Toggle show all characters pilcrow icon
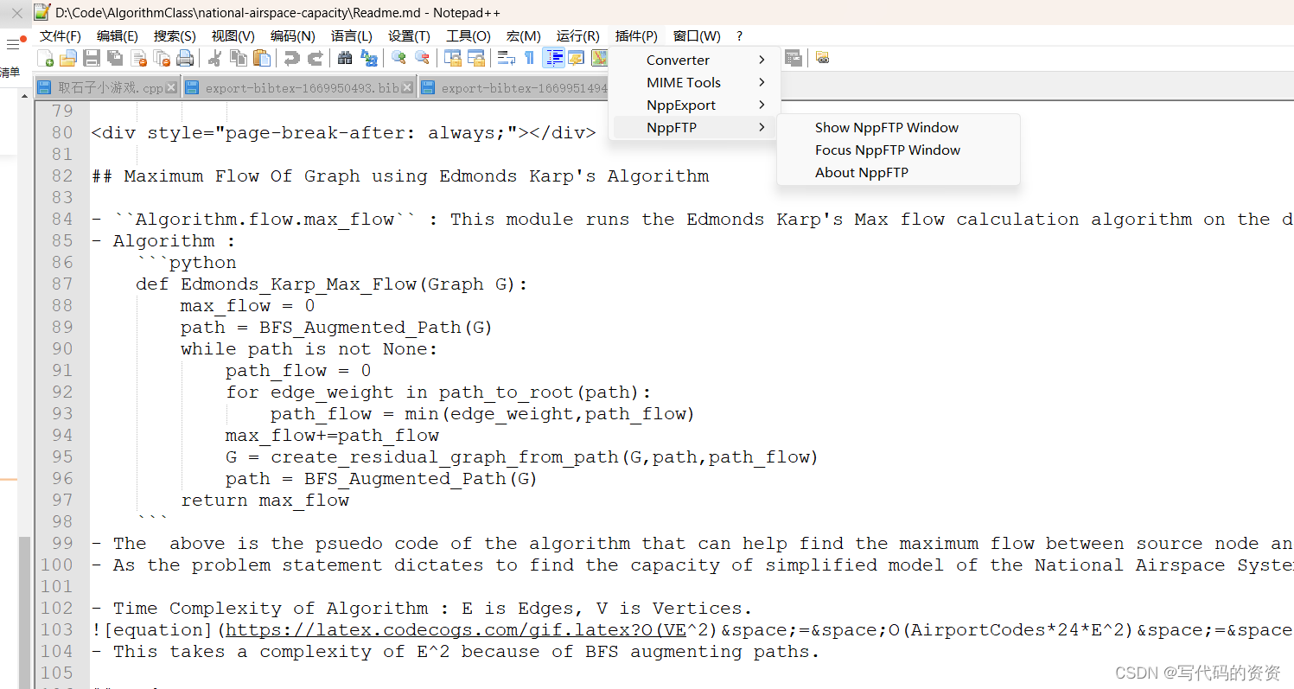This screenshot has width=1294, height=689. pyautogui.click(x=529, y=58)
